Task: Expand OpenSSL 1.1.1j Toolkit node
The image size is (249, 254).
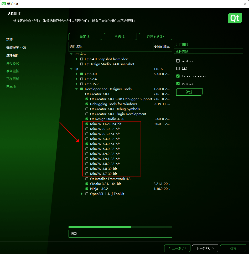Action: pos(82,194)
